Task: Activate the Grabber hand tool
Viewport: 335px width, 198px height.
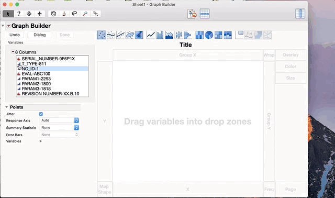Action: (53, 14)
